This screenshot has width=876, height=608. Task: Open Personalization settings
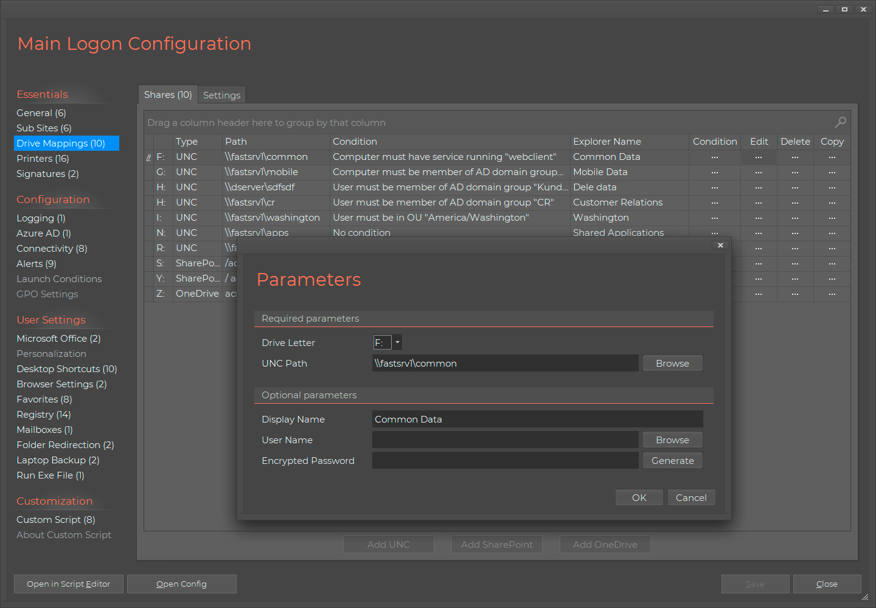coord(51,353)
